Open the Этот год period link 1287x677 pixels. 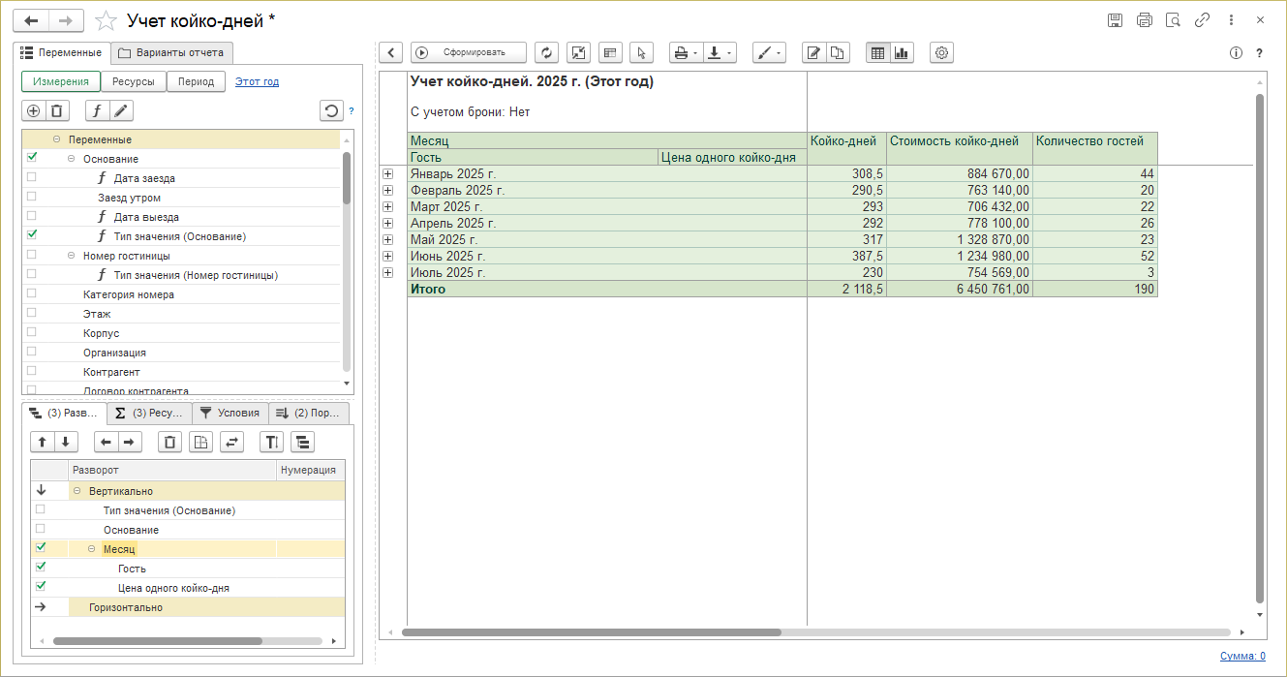[257, 82]
